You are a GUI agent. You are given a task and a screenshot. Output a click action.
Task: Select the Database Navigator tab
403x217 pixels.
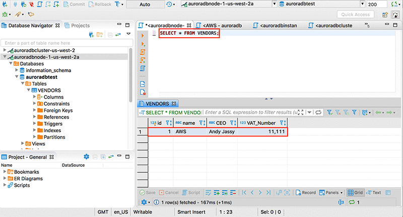click(30, 25)
